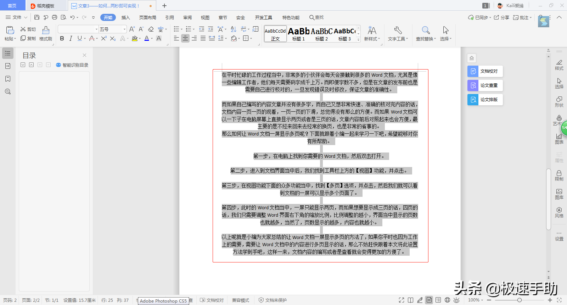Viewport: 567px width, 305px height.
Task: Click the Copy (复制) button
Action: pyautogui.click(x=28, y=38)
